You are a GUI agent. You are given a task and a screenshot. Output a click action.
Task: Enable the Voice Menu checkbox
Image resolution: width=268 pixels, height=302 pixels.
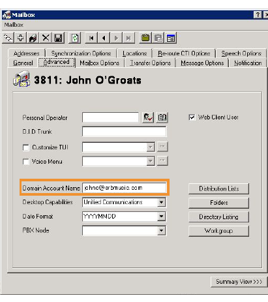pyautogui.click(x=25, y=162)
